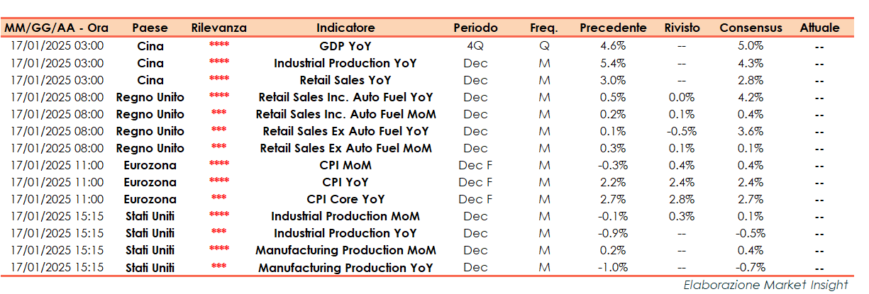
Task: Select Manufacturing Production MoM indicator
Action: click(x=345, y=250)
